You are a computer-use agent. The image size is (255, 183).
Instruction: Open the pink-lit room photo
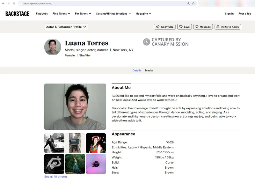(96, 164)
